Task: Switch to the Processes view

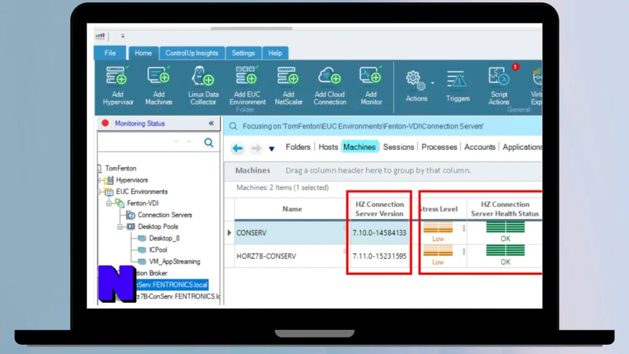Action: (x=439, y=147)
